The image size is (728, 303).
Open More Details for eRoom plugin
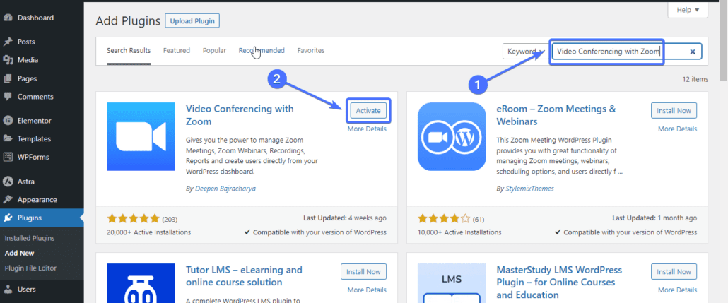677,129
